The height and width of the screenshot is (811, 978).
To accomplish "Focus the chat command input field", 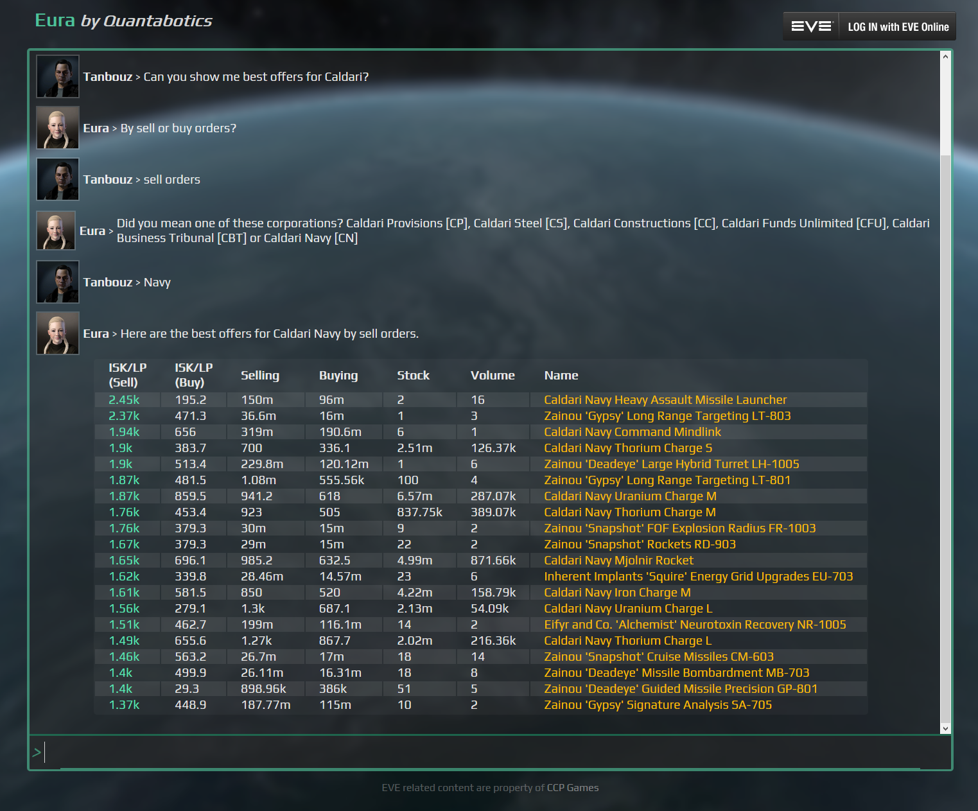I will pos(489,752).
